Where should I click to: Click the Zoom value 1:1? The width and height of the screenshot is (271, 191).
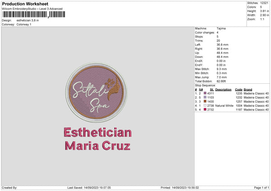tap(262, 19)
